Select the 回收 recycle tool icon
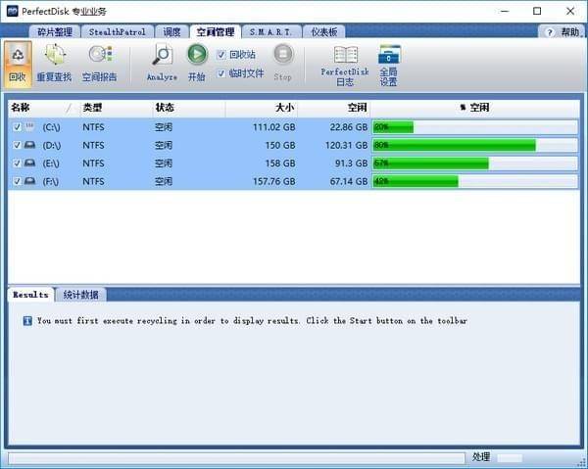Viewport: 588px width, 469px height. [18, 56]
